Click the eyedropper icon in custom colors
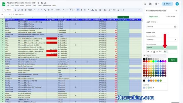The height and width of the screenshot is (103, 183). 154,88
